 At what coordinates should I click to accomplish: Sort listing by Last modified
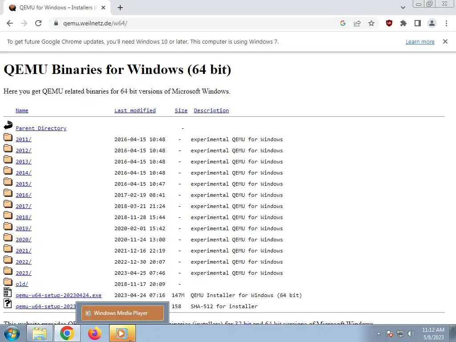click(x=135, y=110)
